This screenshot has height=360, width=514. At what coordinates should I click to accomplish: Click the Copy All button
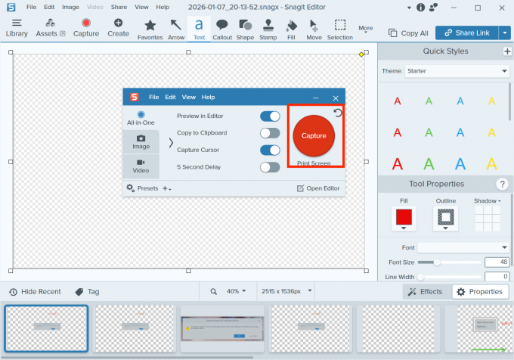click(x=408, y=33)
